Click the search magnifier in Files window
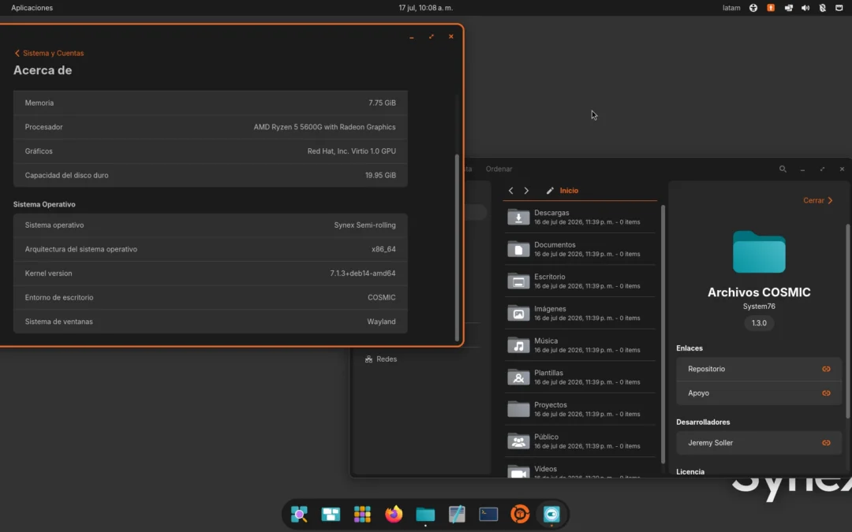 click(783, 169)
